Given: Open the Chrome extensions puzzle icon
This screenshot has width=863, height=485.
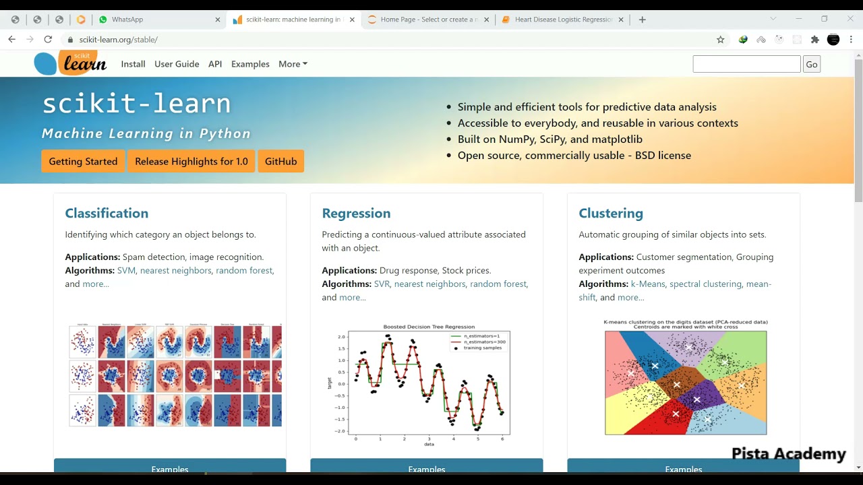Looking at the screenshot, I should tap(814, 40).
